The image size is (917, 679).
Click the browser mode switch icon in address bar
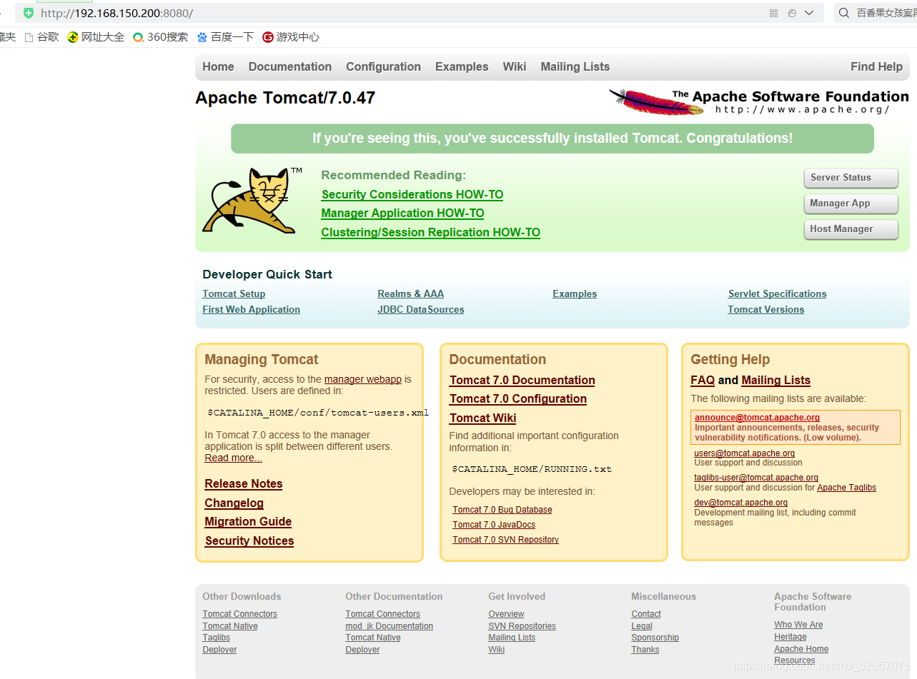point(792,13)
